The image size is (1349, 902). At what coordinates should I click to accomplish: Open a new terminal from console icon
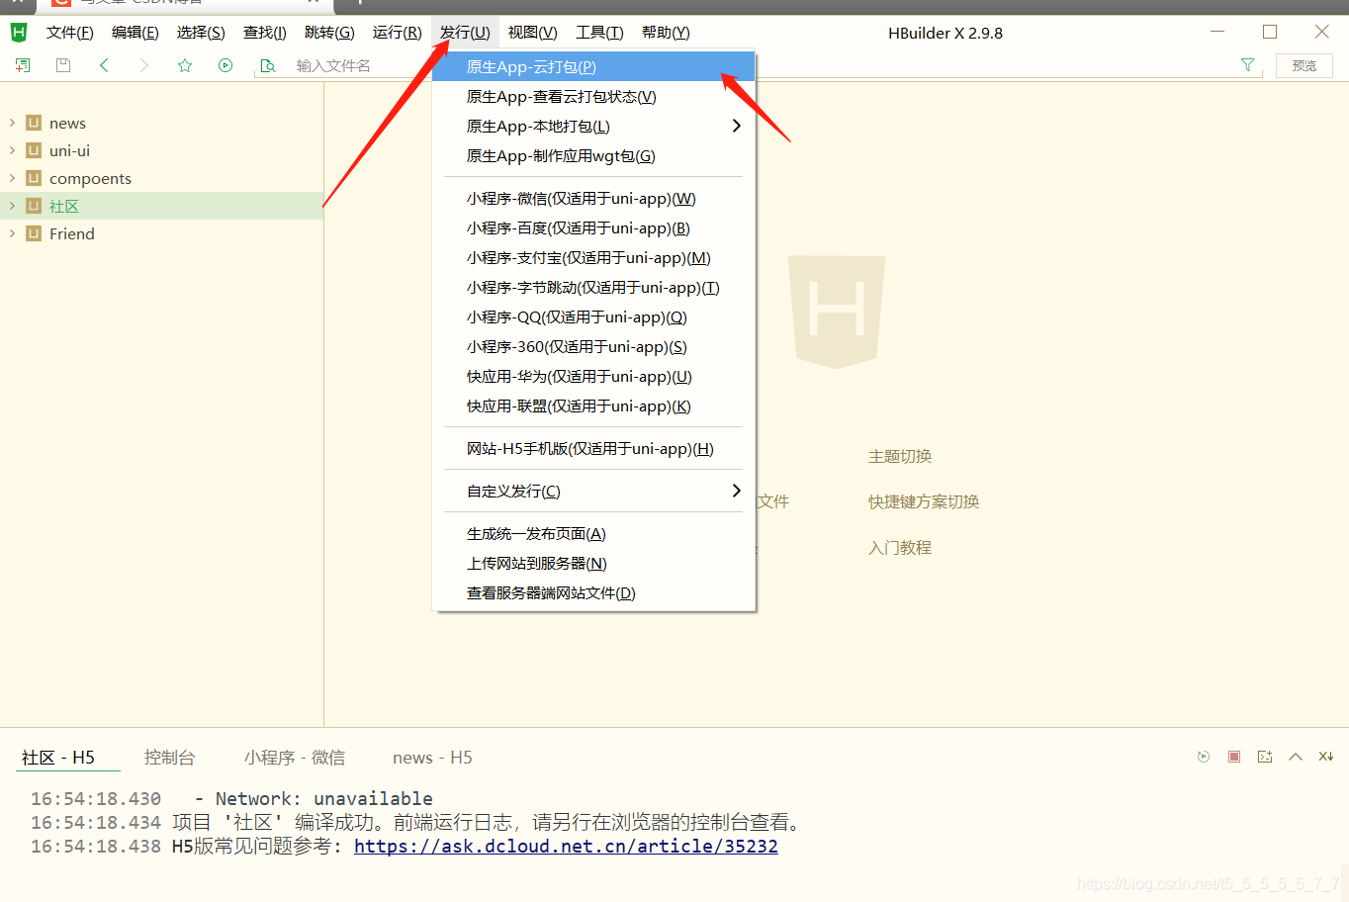1265,757
